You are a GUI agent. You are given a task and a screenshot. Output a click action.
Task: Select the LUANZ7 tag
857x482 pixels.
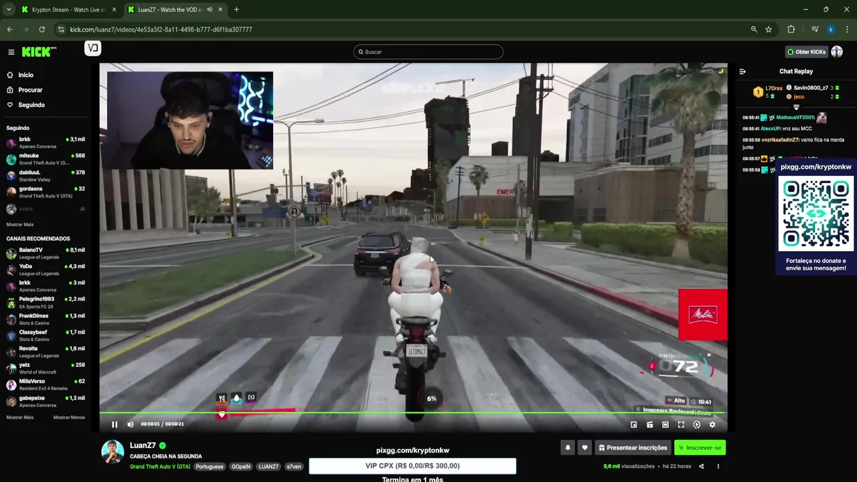click(x=268, y=467)
